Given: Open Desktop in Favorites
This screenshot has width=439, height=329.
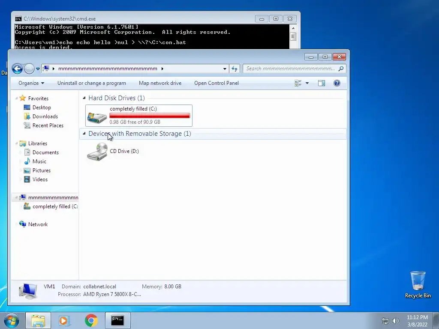Looking at the screenshot, I should point(42,108).
